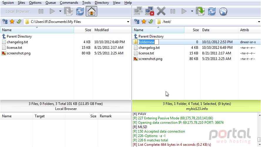Sort remote files by Size column header
261x147 pixels.
point(192,30)
